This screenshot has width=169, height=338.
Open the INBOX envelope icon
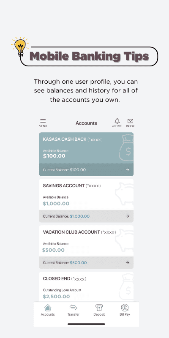pos(130,121)
